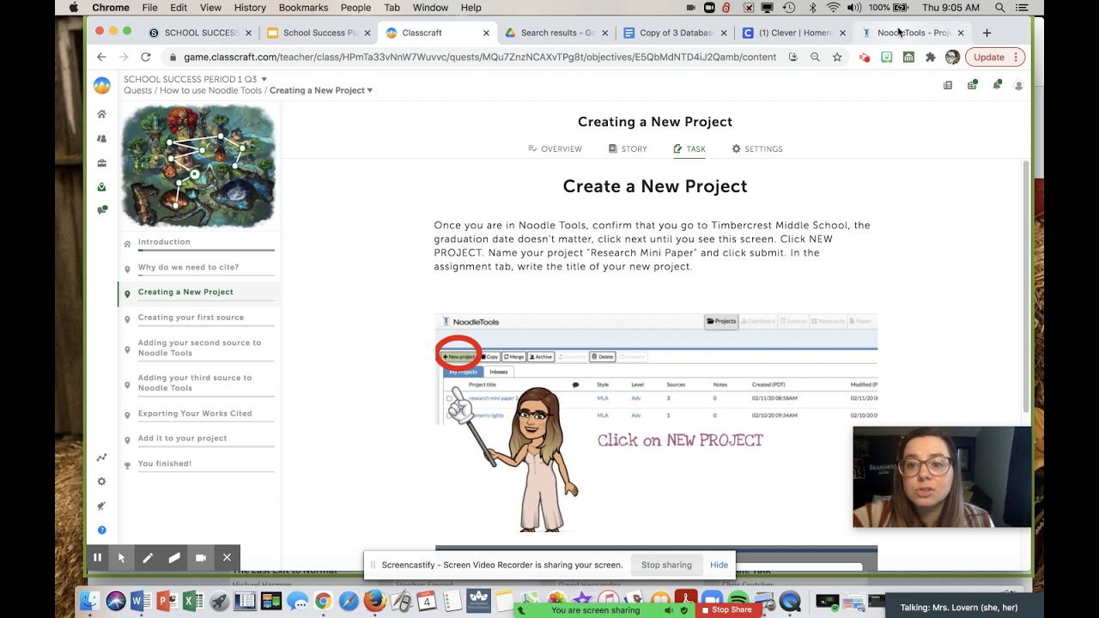Open the list panel icon in top right
Screen dimensions: 1099x618
click(948, 85)
